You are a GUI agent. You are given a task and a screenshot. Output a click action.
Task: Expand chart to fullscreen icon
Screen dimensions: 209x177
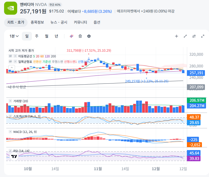click(x=203, y=36)
